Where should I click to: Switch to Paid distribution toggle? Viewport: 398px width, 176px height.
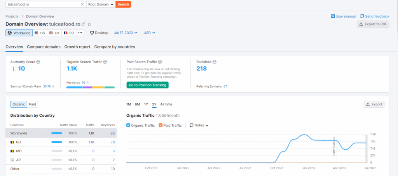(33, 104)
